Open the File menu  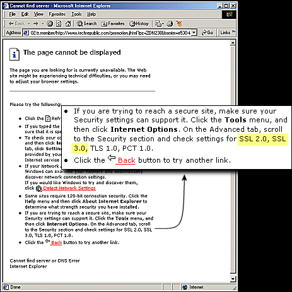point(12,14)
